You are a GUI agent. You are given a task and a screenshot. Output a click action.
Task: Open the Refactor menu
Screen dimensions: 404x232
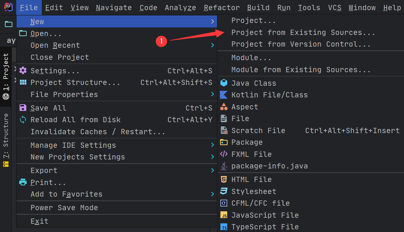222,8
